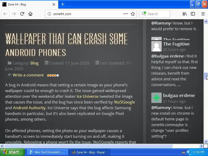Click the horizontal scrollbar thumb

pyautogui.click(x=88, y=146)
